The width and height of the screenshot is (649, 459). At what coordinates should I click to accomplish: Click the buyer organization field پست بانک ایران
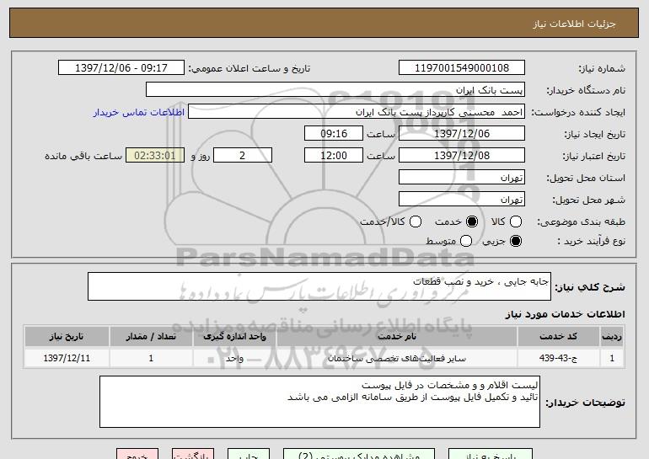(x=335, y=90)
